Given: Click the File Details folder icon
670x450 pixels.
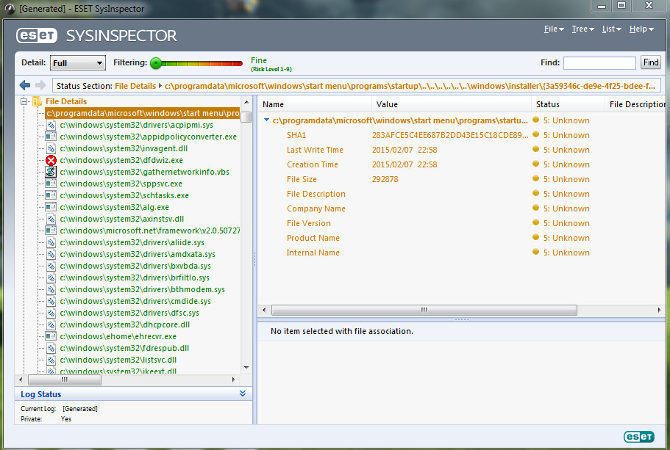Looking at the screenshot, I should coord(37,101).
